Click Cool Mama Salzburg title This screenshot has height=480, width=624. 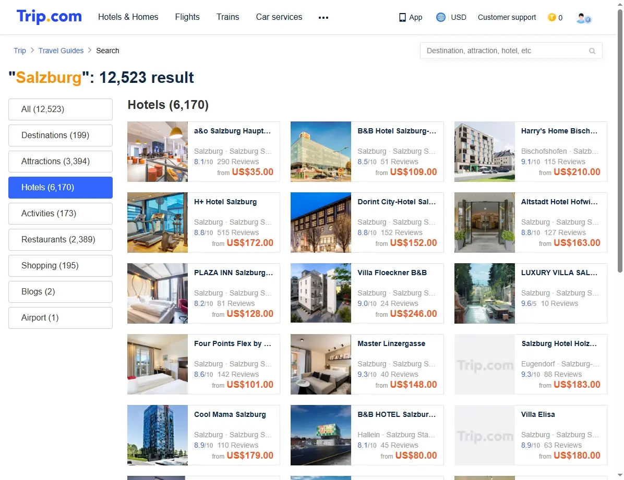230,414
